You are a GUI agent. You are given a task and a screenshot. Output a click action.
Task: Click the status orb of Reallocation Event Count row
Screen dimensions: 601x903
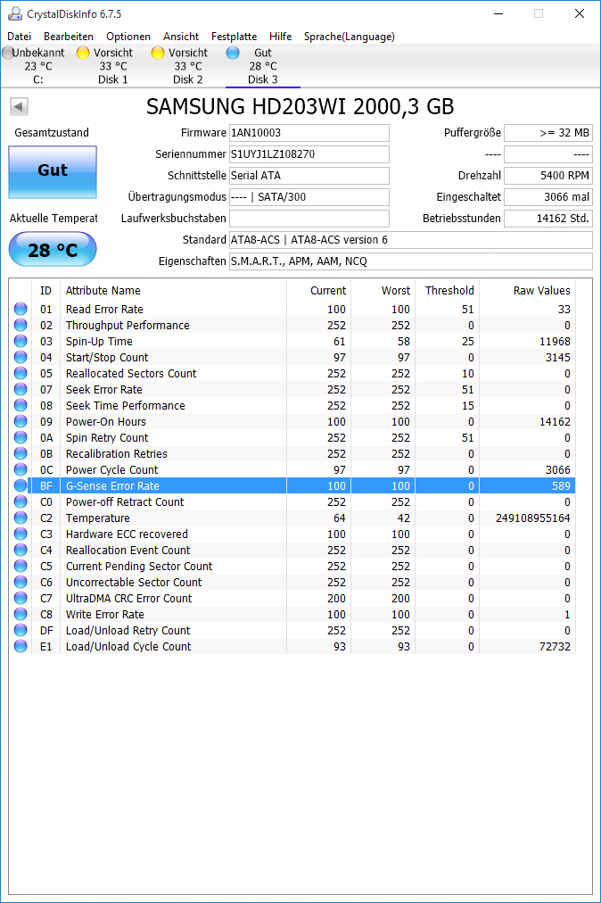tap(21, 551)
